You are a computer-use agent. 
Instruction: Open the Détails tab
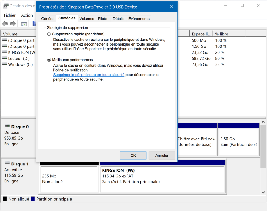pos(119,19)
